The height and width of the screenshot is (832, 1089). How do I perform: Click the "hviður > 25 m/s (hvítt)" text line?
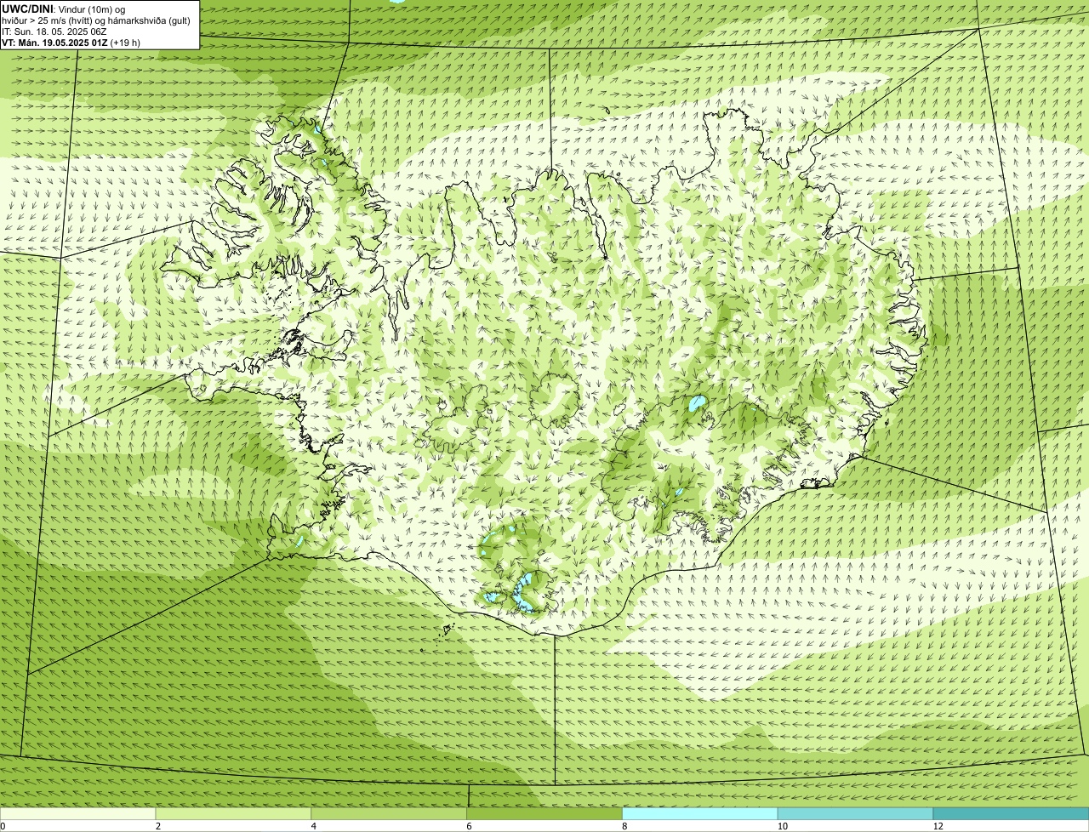[96, 20]
